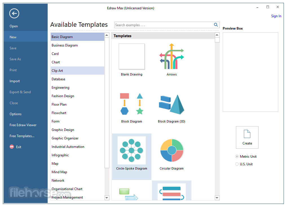The image size is (287, 207).
Task: Click Print in the sidebar menu
Action: [x=13, y=70]
